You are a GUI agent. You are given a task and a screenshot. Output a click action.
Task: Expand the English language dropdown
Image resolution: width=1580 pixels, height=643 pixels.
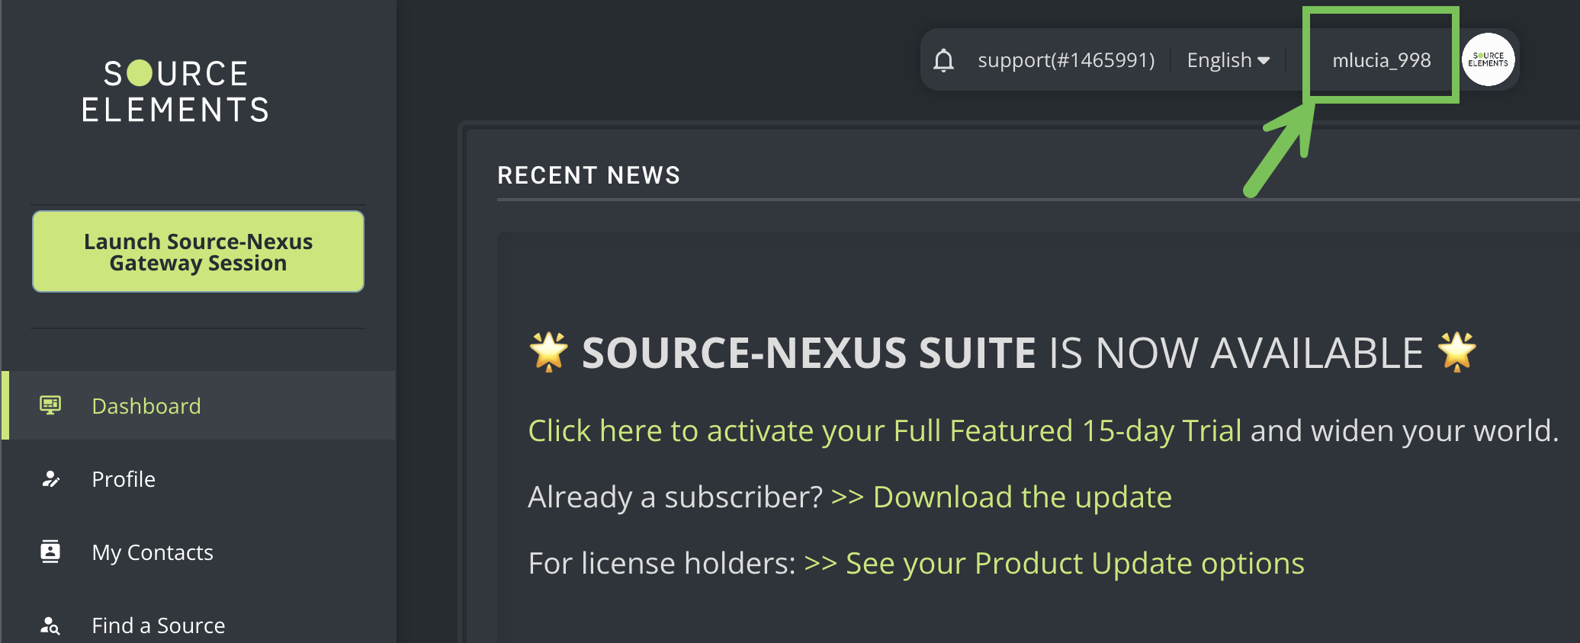tap(1228, 60)
